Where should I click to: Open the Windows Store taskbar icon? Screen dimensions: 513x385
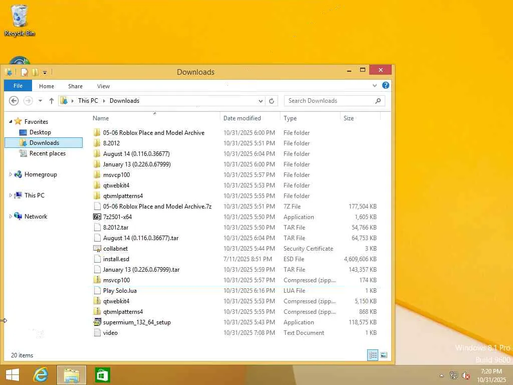[102, 375]
